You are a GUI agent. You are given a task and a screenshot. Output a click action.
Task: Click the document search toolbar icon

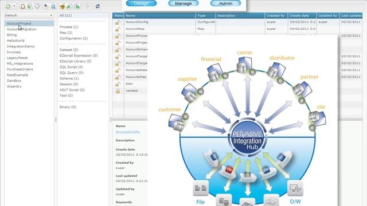(x=53, y=6)
